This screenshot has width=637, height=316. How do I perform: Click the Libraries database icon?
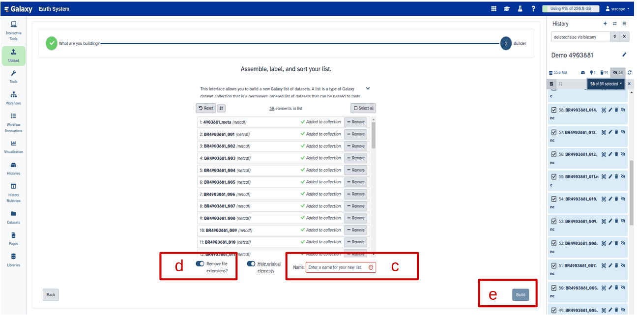(13, 259)
